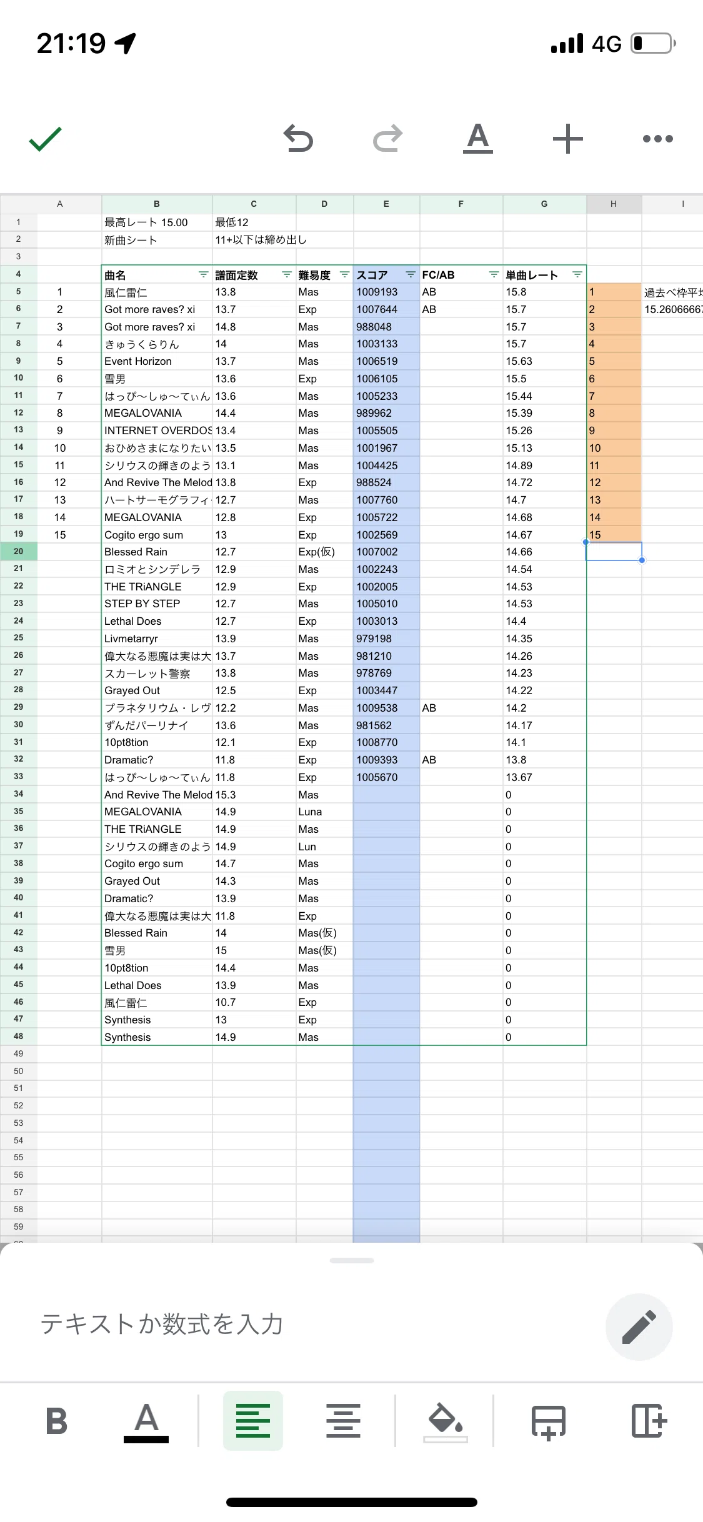Open filter dropdown for 難易度 column
Viewport: 703px width, 1522px height.
tap(344, 275)
